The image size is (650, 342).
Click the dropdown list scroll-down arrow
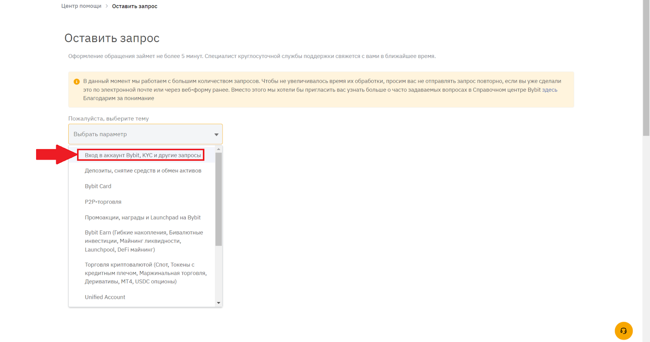click(219, 303)
